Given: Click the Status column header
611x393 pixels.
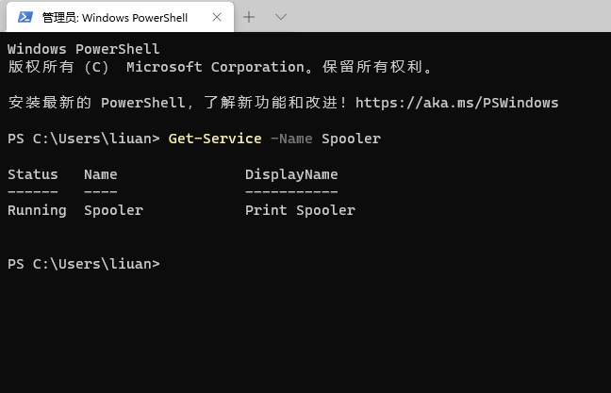Looking at the screenshot, I should coord(32,174).
